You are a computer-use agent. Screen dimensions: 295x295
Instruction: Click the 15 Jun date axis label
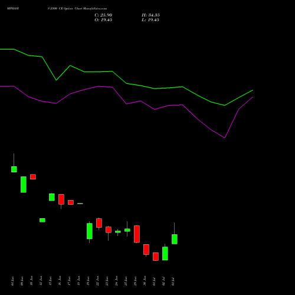[50, 281]
